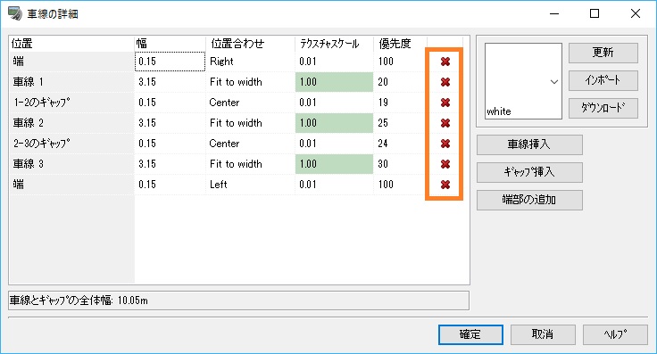Select the Fit to width cell of 車線 1

[250, 82]
